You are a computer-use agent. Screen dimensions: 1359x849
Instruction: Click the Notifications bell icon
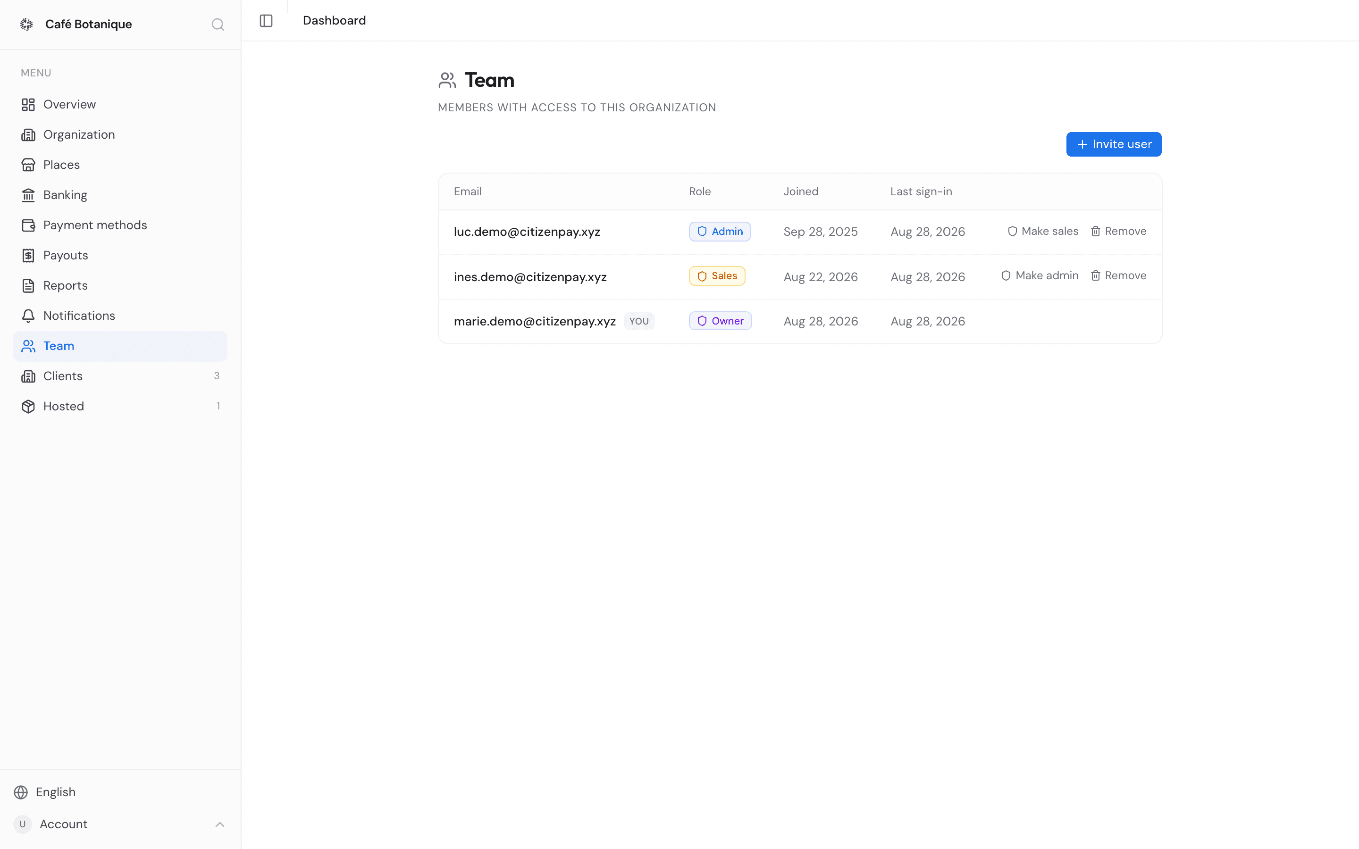28,316
